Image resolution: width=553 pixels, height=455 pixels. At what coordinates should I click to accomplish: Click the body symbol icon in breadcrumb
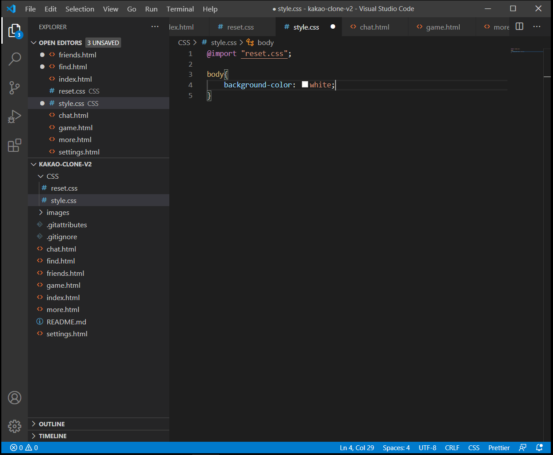250,42
